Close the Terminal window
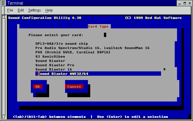 (x=189, y=3)
